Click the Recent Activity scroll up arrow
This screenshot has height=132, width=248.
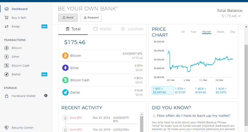142,114
